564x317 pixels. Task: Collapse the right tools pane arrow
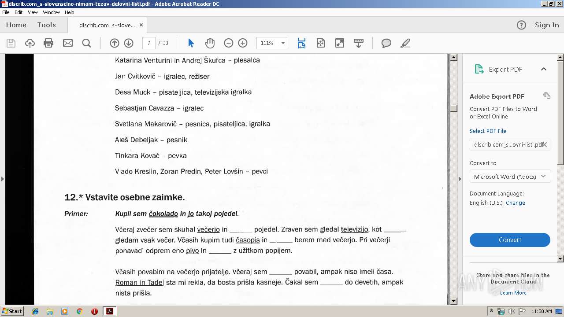[460, 179]
